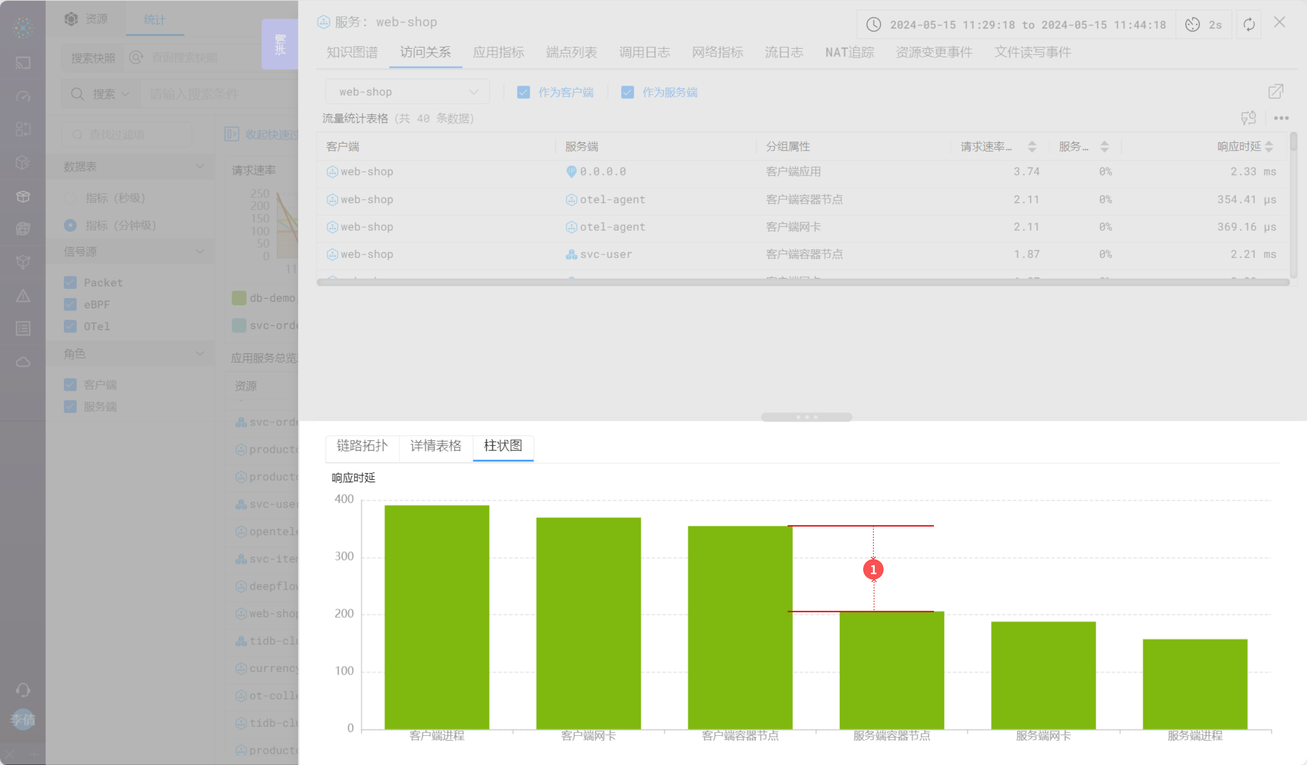This screenshot has width=1307, height=765.
Task: Uncheck the 作为服务端 checkbox
Action: coord(627,92)
